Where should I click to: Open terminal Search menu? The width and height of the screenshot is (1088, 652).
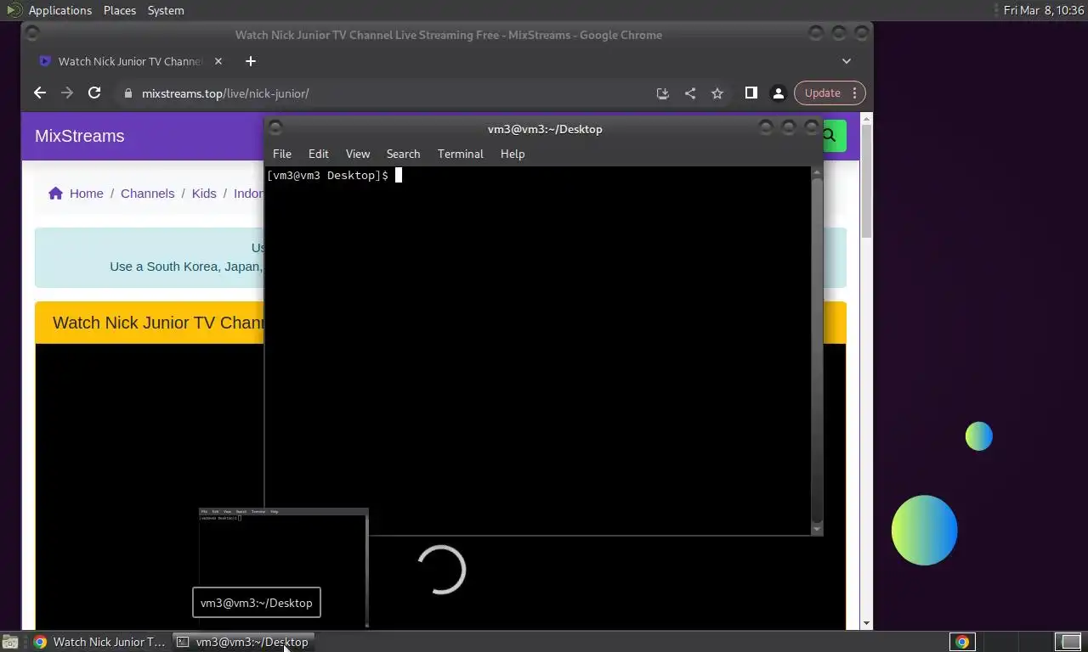click(404, 154)
